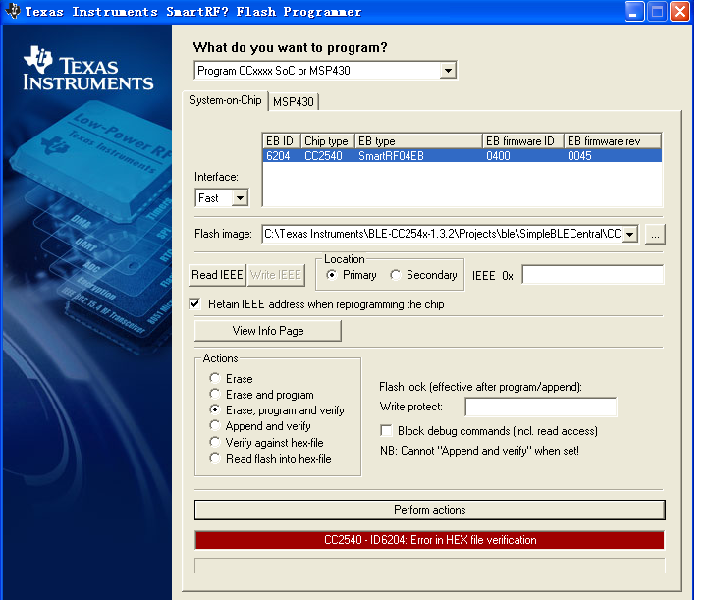707x600 pixels.
Task: Open the application icon menu in title bar
Action: click(x=13, y=11)
